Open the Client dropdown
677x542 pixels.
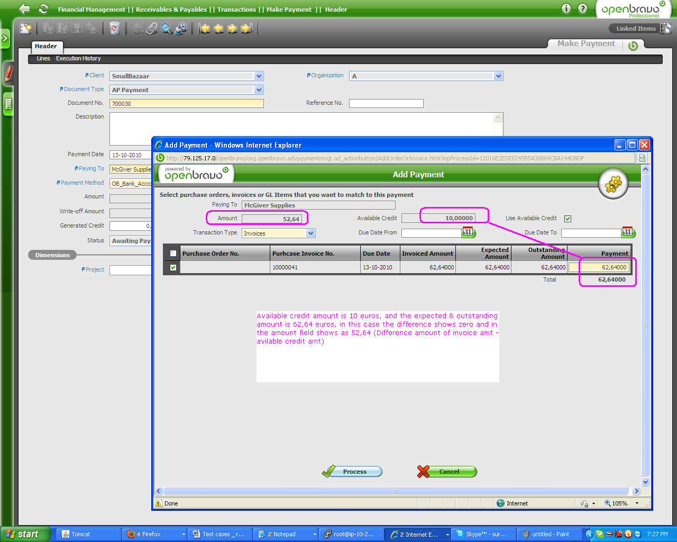(259, 76)
